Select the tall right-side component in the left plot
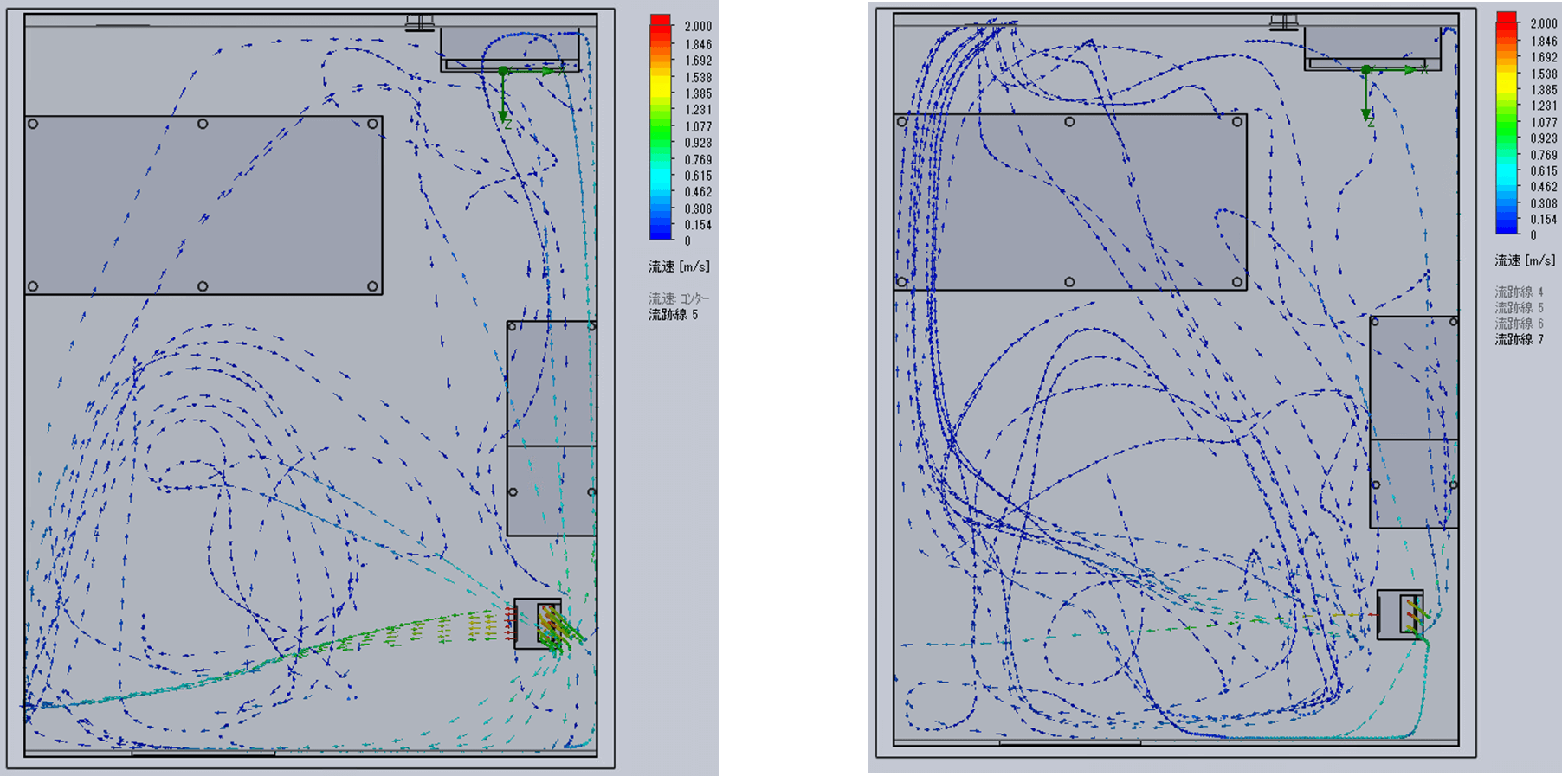Screen dimensions: 1562x776 [552, 428]
